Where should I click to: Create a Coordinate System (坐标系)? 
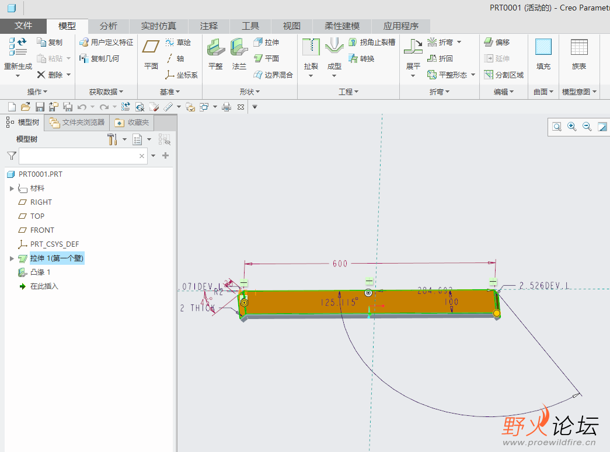[x=182, y=75]
